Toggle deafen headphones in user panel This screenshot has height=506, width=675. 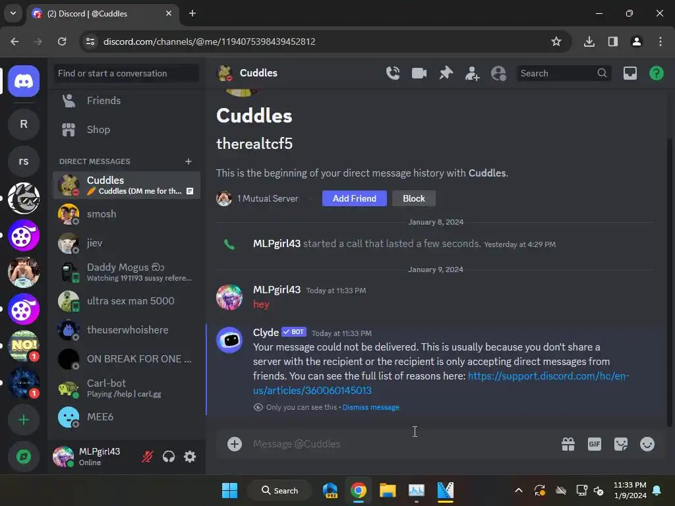point(169,457)
